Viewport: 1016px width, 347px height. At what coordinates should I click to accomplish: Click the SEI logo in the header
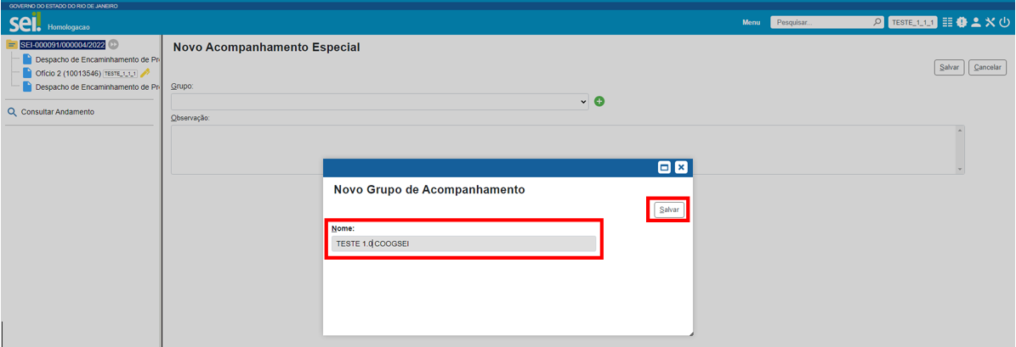26,23
